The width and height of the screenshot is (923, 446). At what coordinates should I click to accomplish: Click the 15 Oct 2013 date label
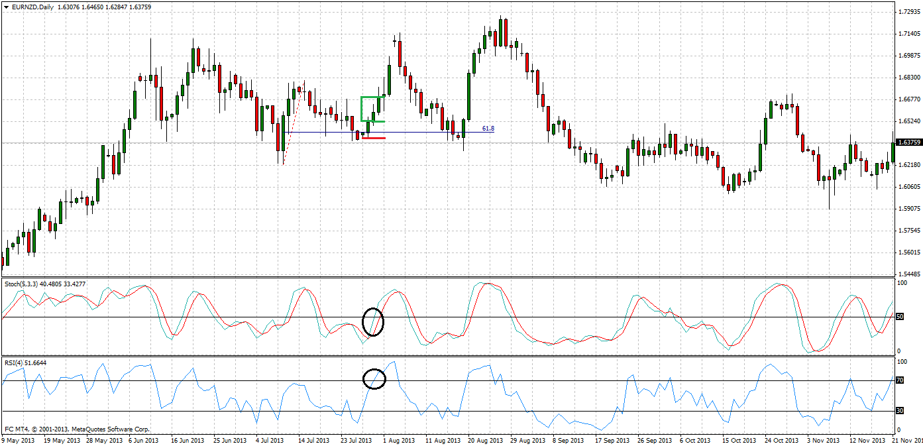point(739,440)
